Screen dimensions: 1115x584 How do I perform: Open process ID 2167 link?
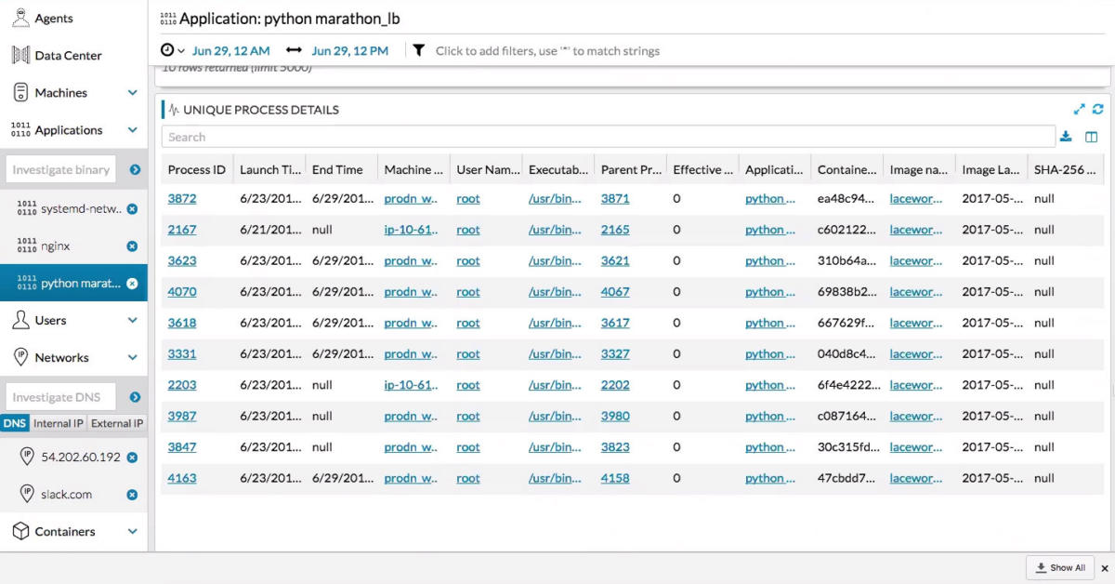[182, 230]
